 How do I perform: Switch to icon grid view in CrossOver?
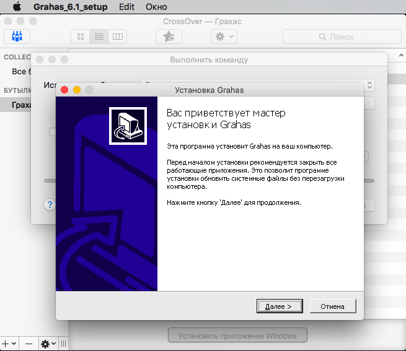pyautogui.click(x=81, y=37)
